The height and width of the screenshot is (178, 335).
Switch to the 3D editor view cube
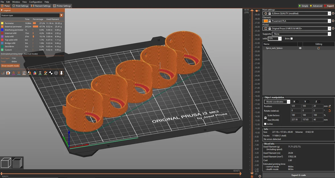click(6, 163)
